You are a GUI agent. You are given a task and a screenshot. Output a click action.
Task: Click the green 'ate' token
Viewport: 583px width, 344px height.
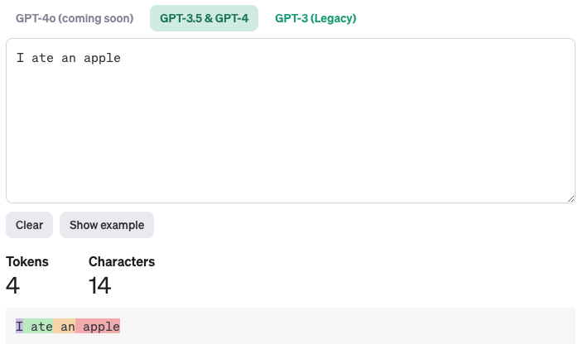tap(38, 326)
